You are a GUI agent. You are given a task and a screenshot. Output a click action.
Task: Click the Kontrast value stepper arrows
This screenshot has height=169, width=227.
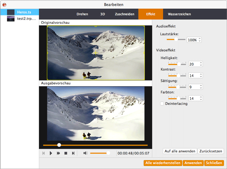[x=201, y=76]
